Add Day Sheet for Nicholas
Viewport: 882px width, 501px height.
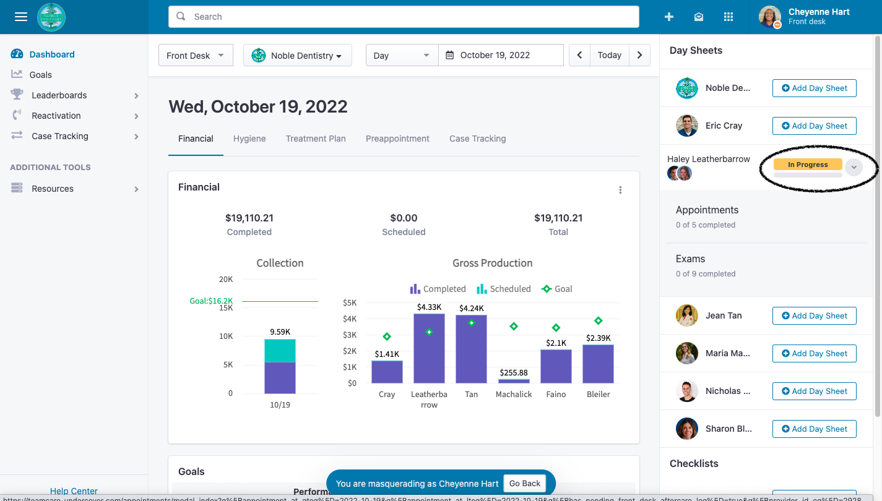[815, 391]
